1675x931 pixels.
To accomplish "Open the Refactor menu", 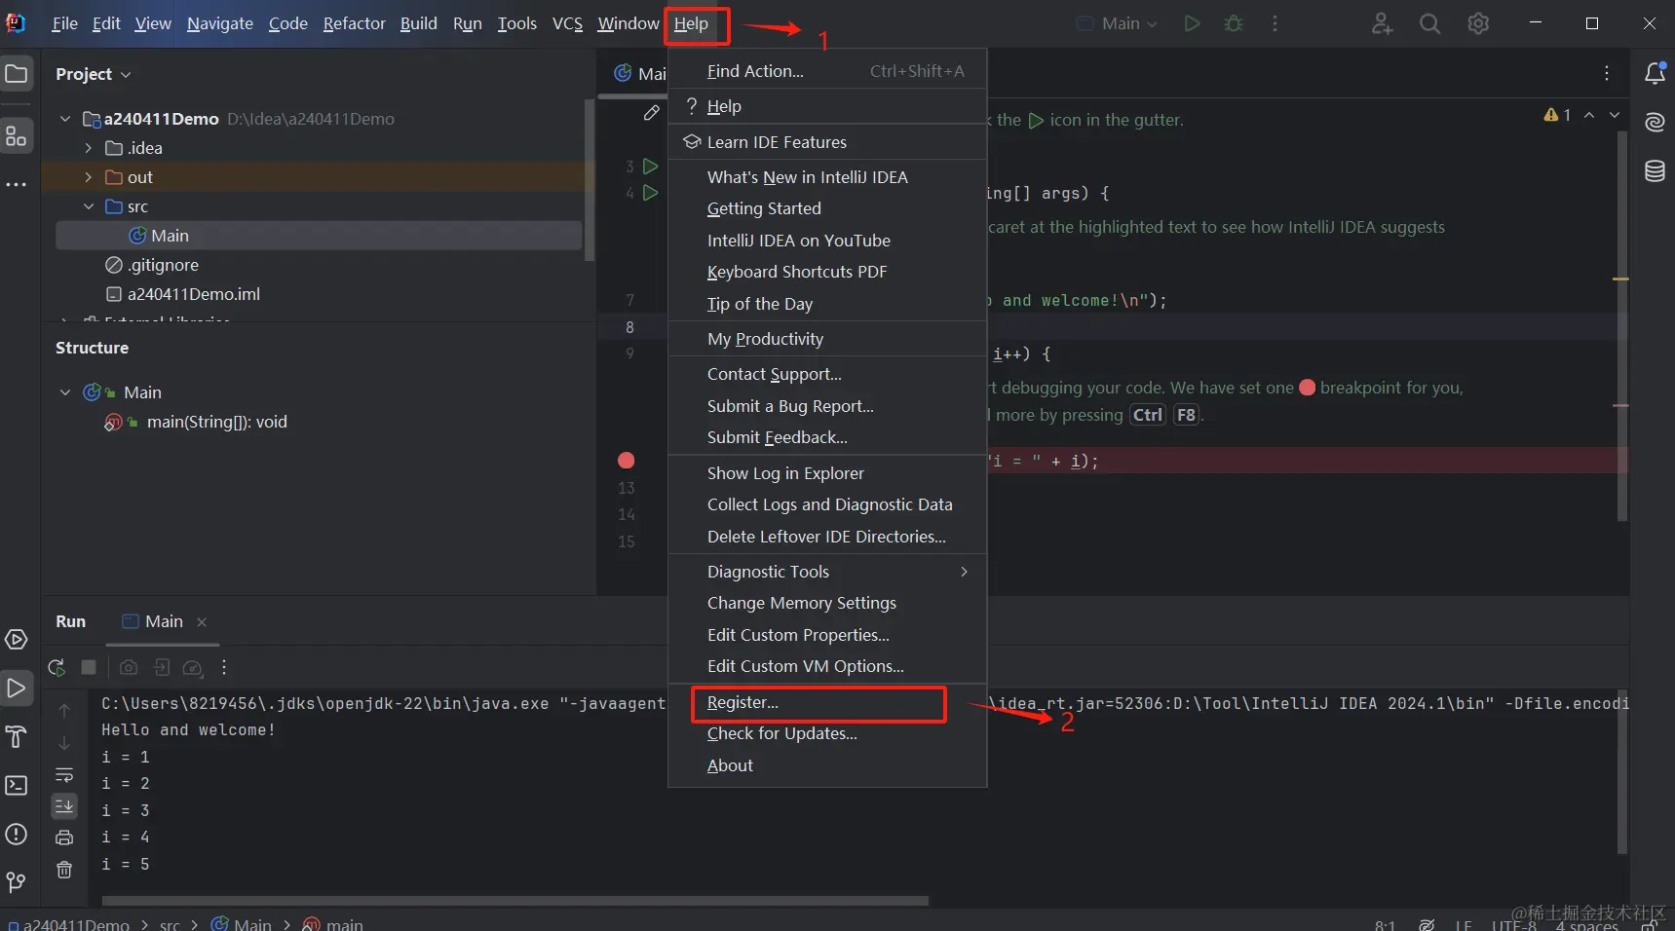I will (355, 23).
